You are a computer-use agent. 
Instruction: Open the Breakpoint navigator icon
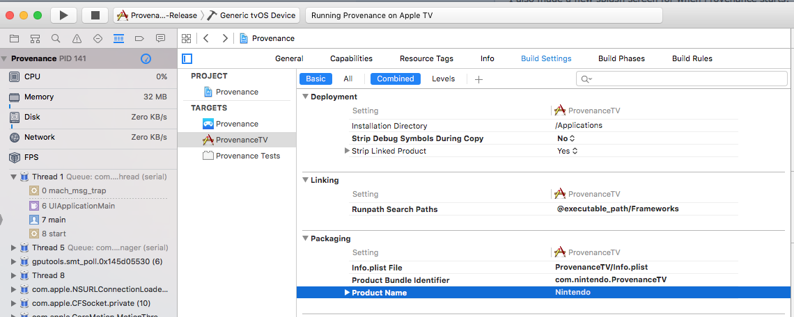coord(139,38)
